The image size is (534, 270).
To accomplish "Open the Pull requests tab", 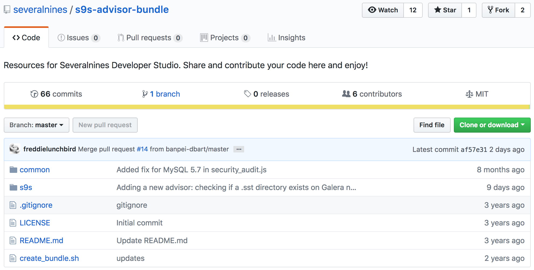I will click(x=150, y=38).
